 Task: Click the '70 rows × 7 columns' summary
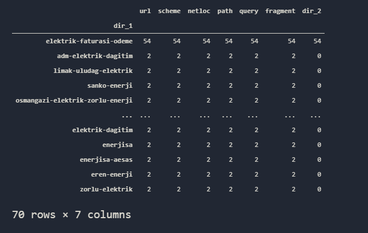(x=71, y=215)
